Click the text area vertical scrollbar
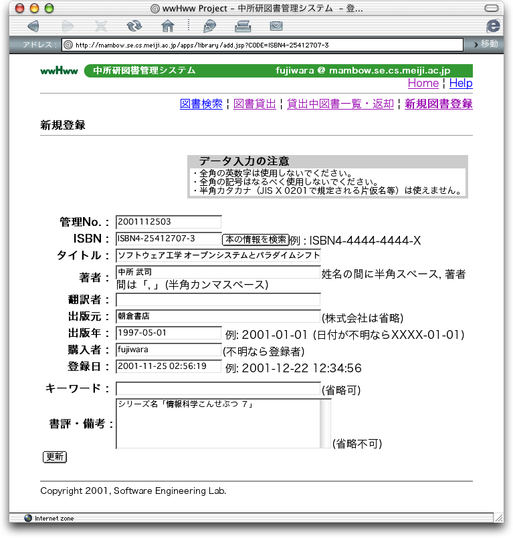This screenshot has width=513, height=538. click(x=325, y=424)
